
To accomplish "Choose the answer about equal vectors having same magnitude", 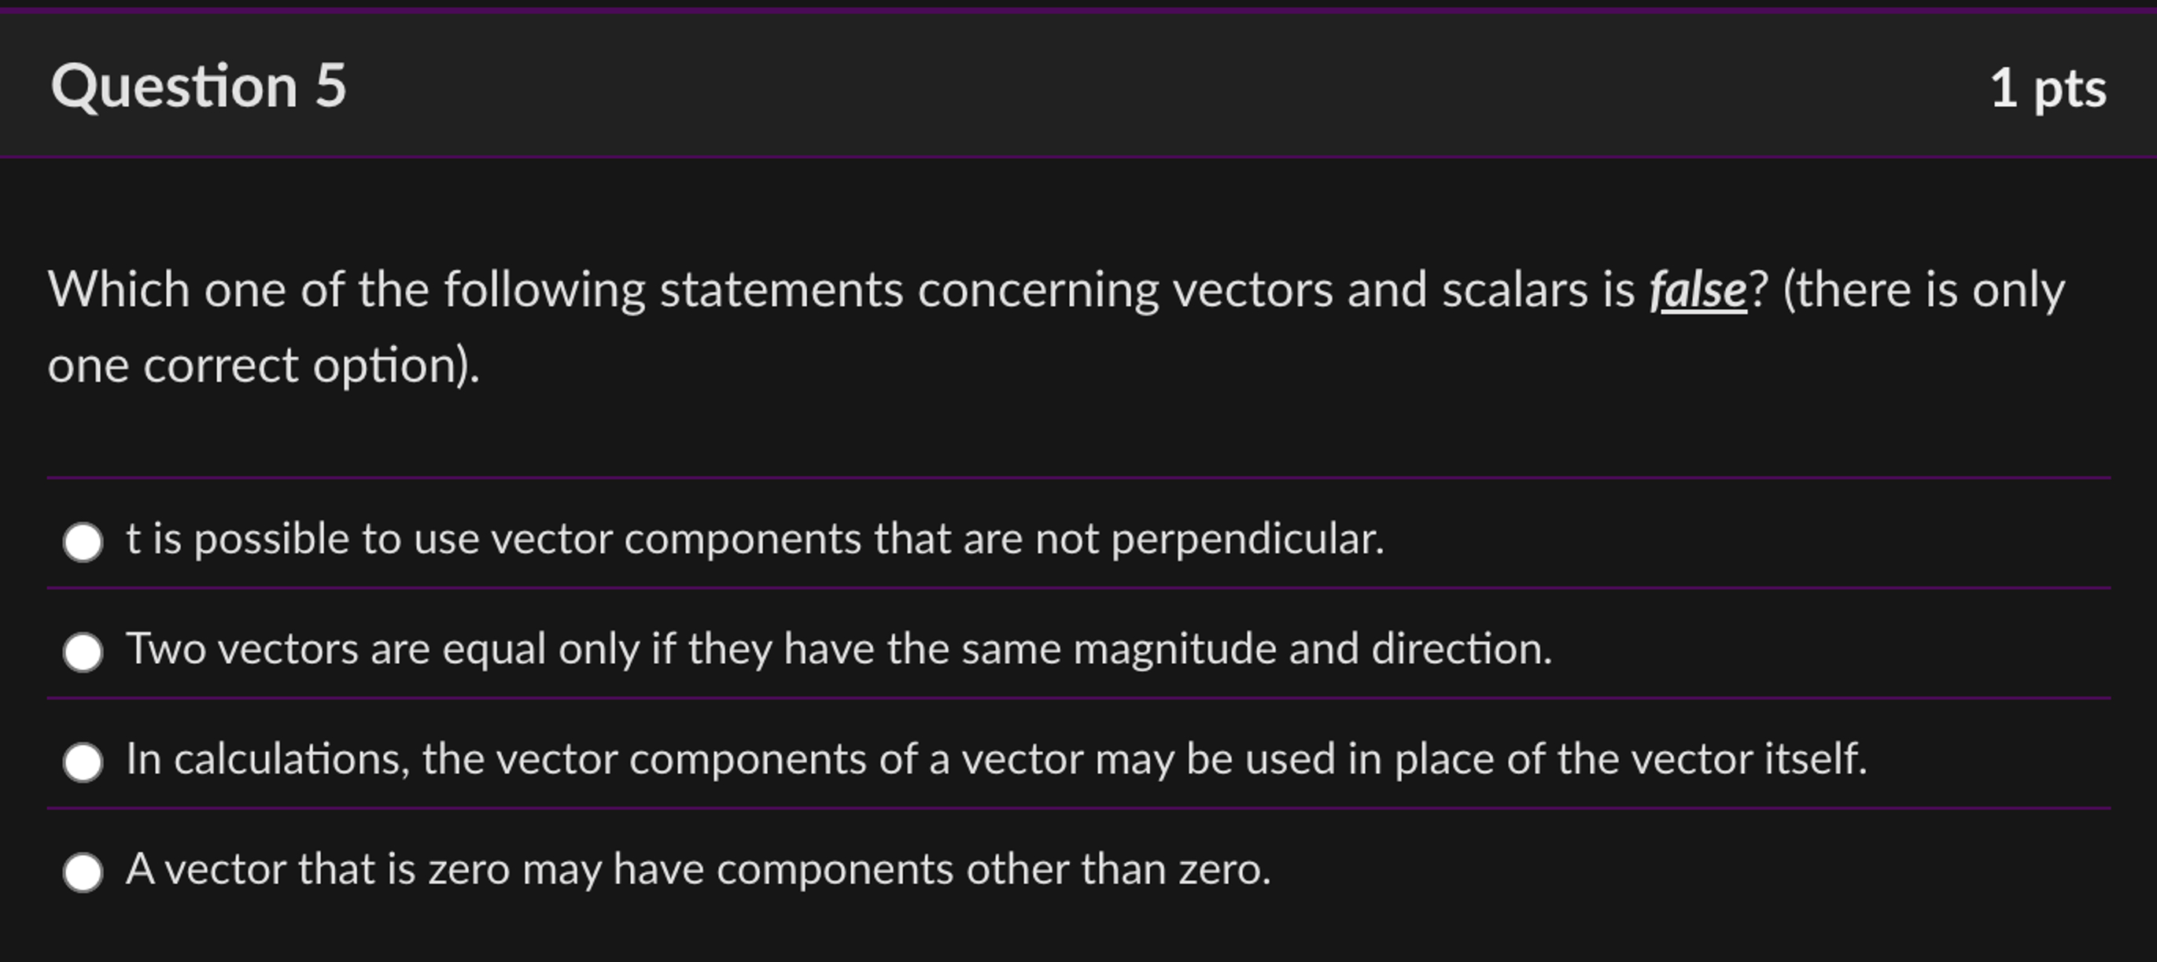I will pyautogui.click(x=82, y=652).
